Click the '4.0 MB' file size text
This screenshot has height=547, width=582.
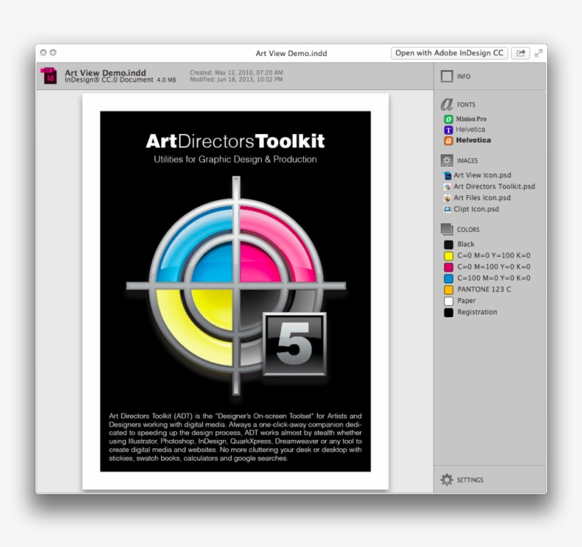pyautogui.click(x=166, y=79)
